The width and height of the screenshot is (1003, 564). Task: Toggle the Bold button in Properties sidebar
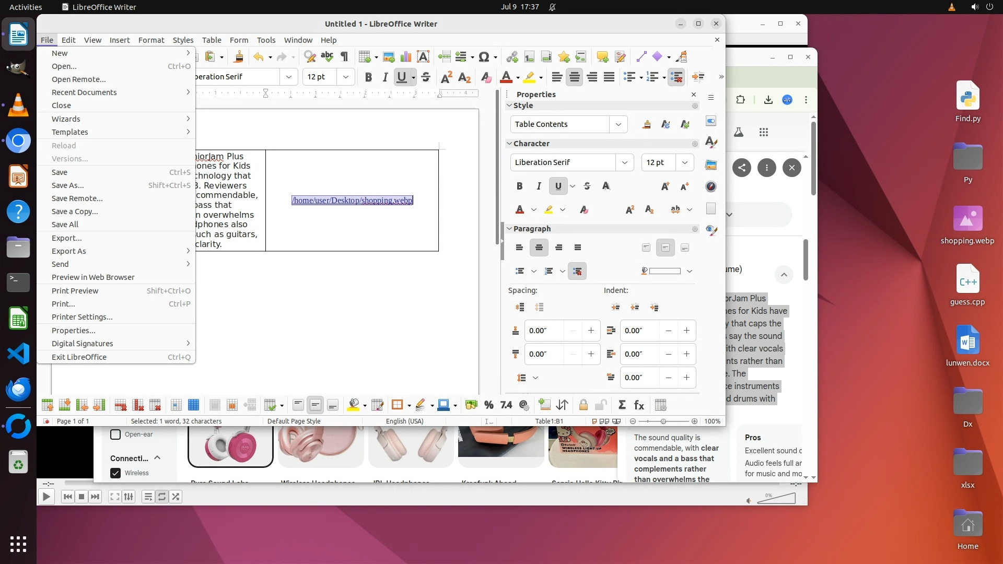519,186
